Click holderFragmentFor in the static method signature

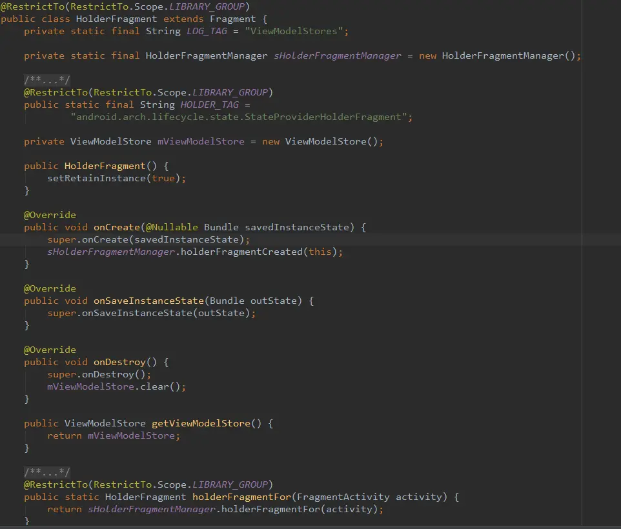[x=241, y=497]
